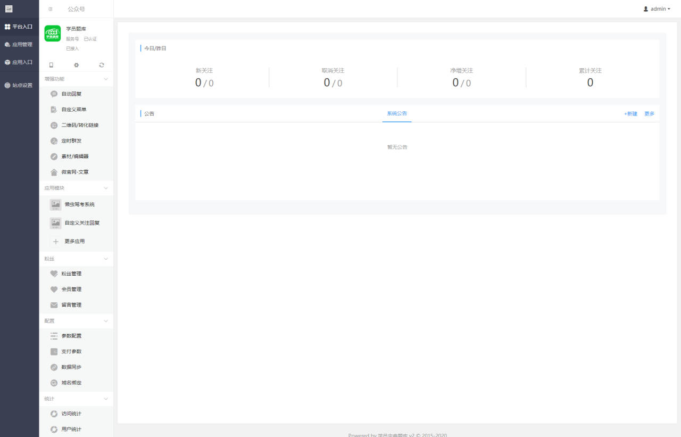
Task: Open the 自定义菜单 menu text
Action: (x=74, y=110)
